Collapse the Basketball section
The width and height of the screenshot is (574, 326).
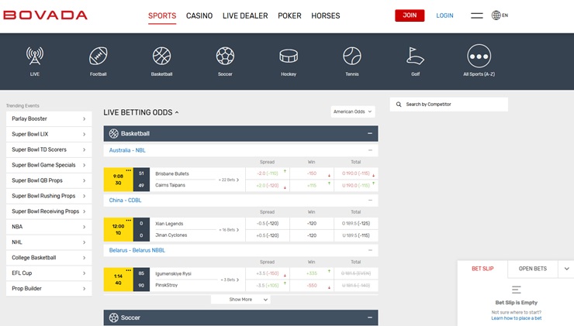point(370,134)
